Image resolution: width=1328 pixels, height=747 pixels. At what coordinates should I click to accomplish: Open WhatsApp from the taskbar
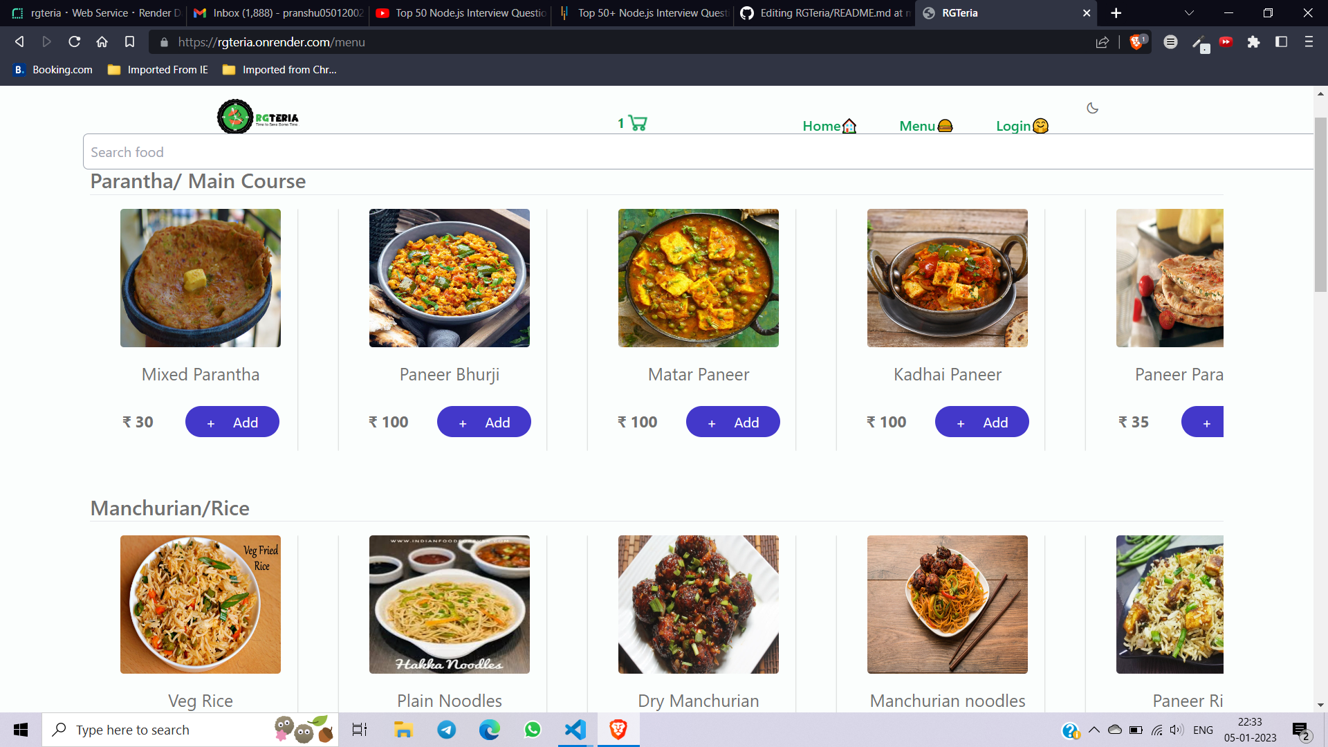click(533, 729)
